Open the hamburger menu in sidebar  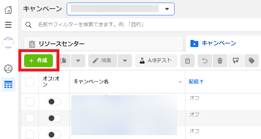8,25
